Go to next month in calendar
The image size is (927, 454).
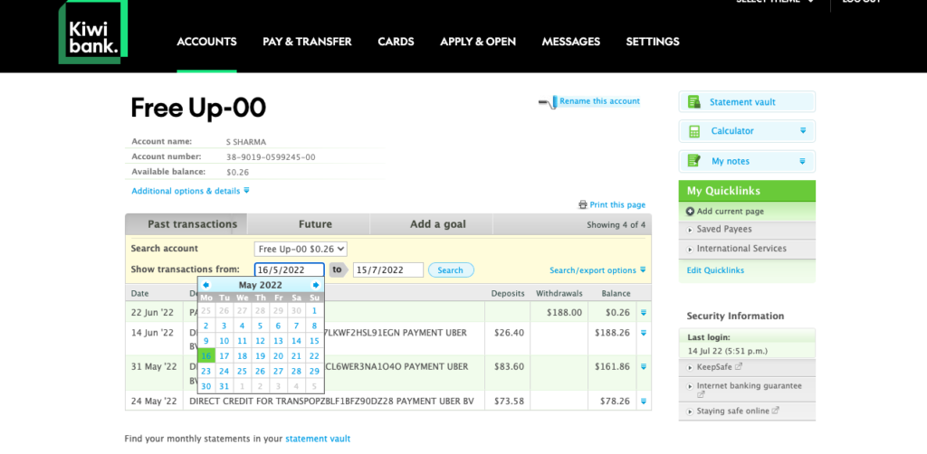click(x=316, y=285)
